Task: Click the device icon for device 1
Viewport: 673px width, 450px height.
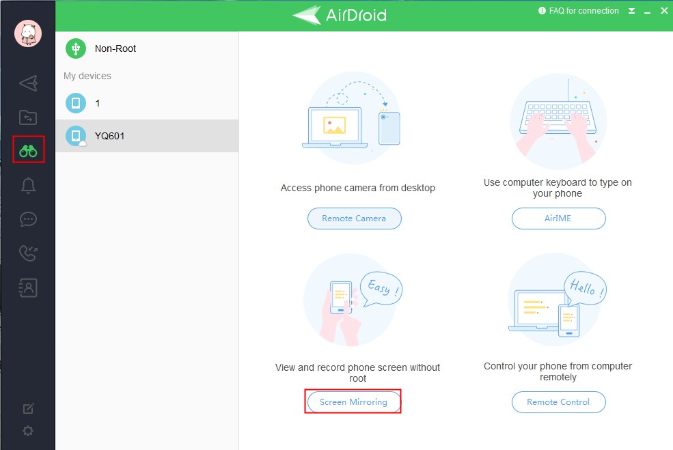Action: (x=76, y=103)
